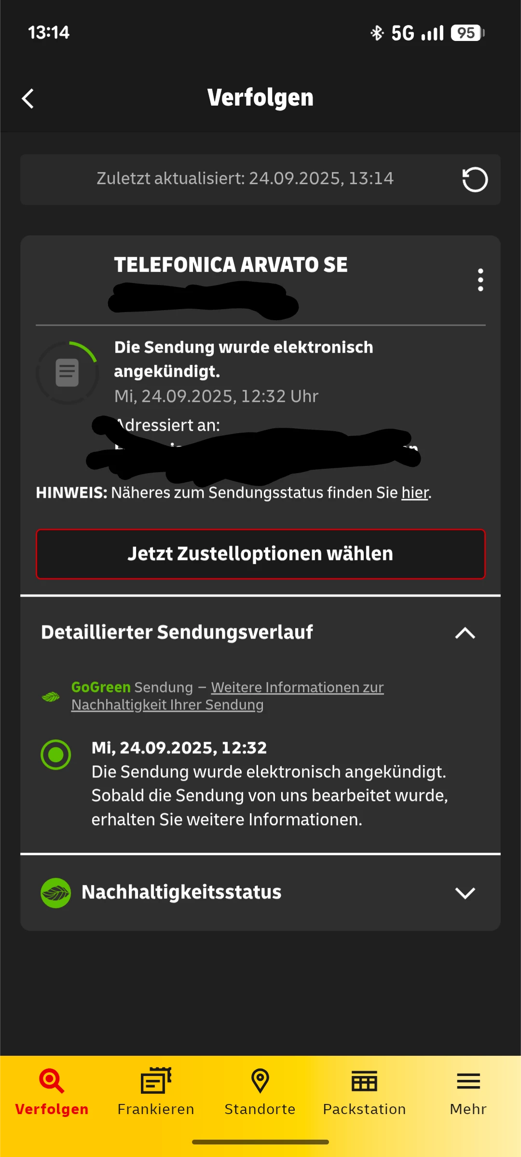This screenshot has width=521, height=1157.
Task: Click Jetzt Zustelloptionen wählen button
Action: coord(260,554)
